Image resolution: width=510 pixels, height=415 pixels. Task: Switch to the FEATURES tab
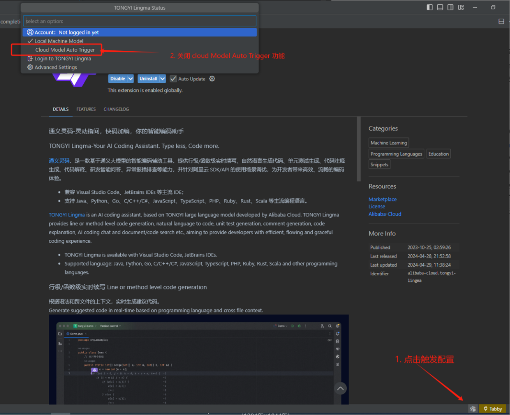pos(86,109)
